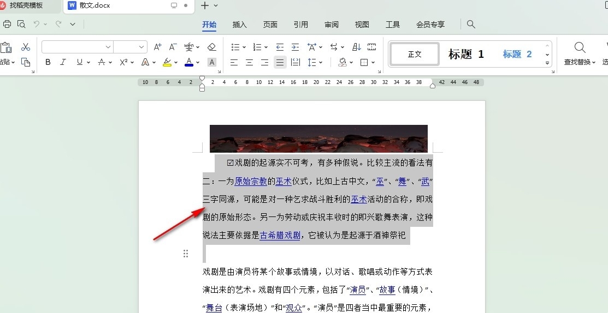Toggle Strikethrough formatting
Image resolution: width=608 pixels, height=313 pixels.
(x=102, y=62)
